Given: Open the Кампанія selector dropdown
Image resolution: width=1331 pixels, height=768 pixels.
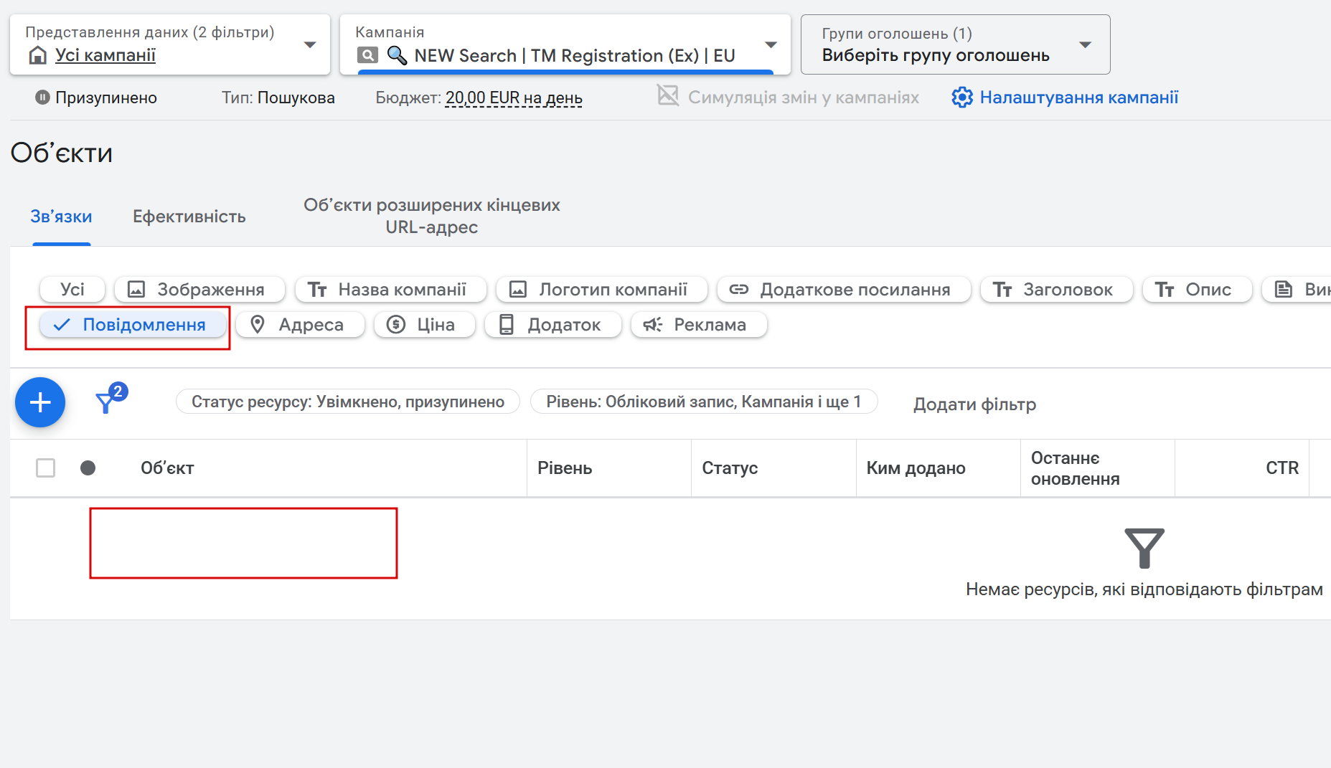Looking at the screenshot, I should point(771,44).
